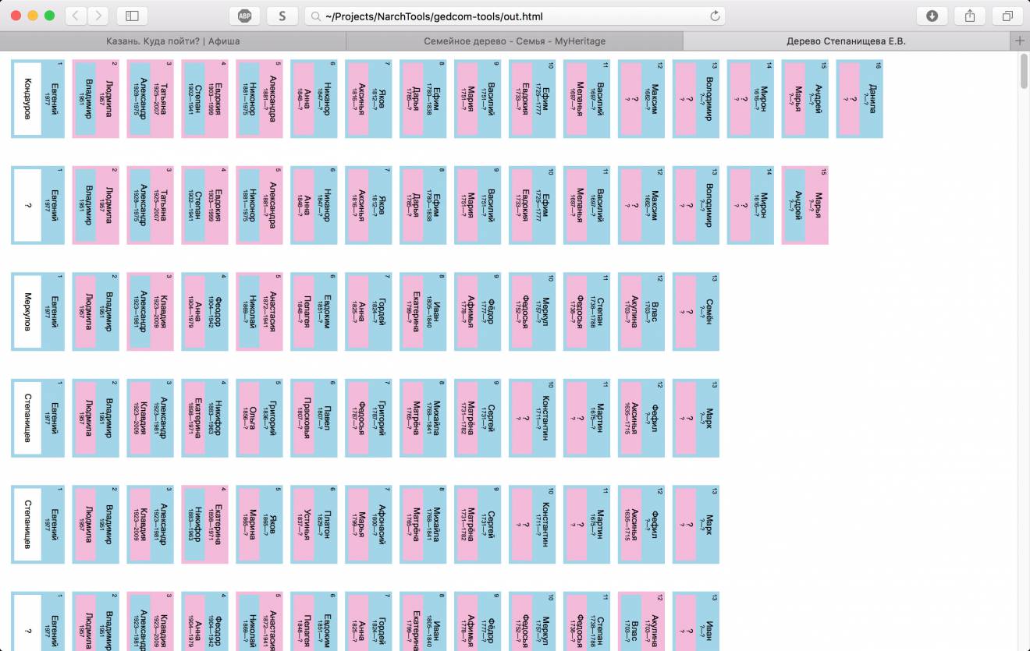
Task: Select the Семён card numbered 13
Action: click(x=696, y=312)
